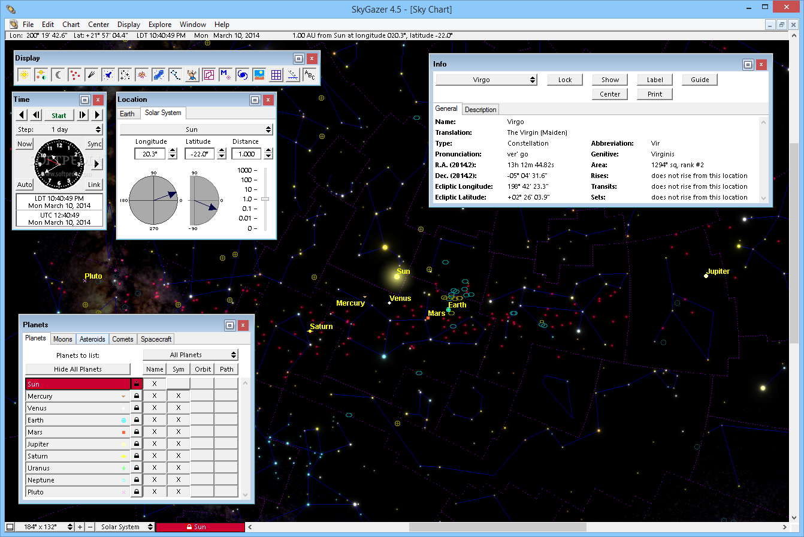Open the Chart menu
Screen dimensions: 804x537
click(71, 25)
